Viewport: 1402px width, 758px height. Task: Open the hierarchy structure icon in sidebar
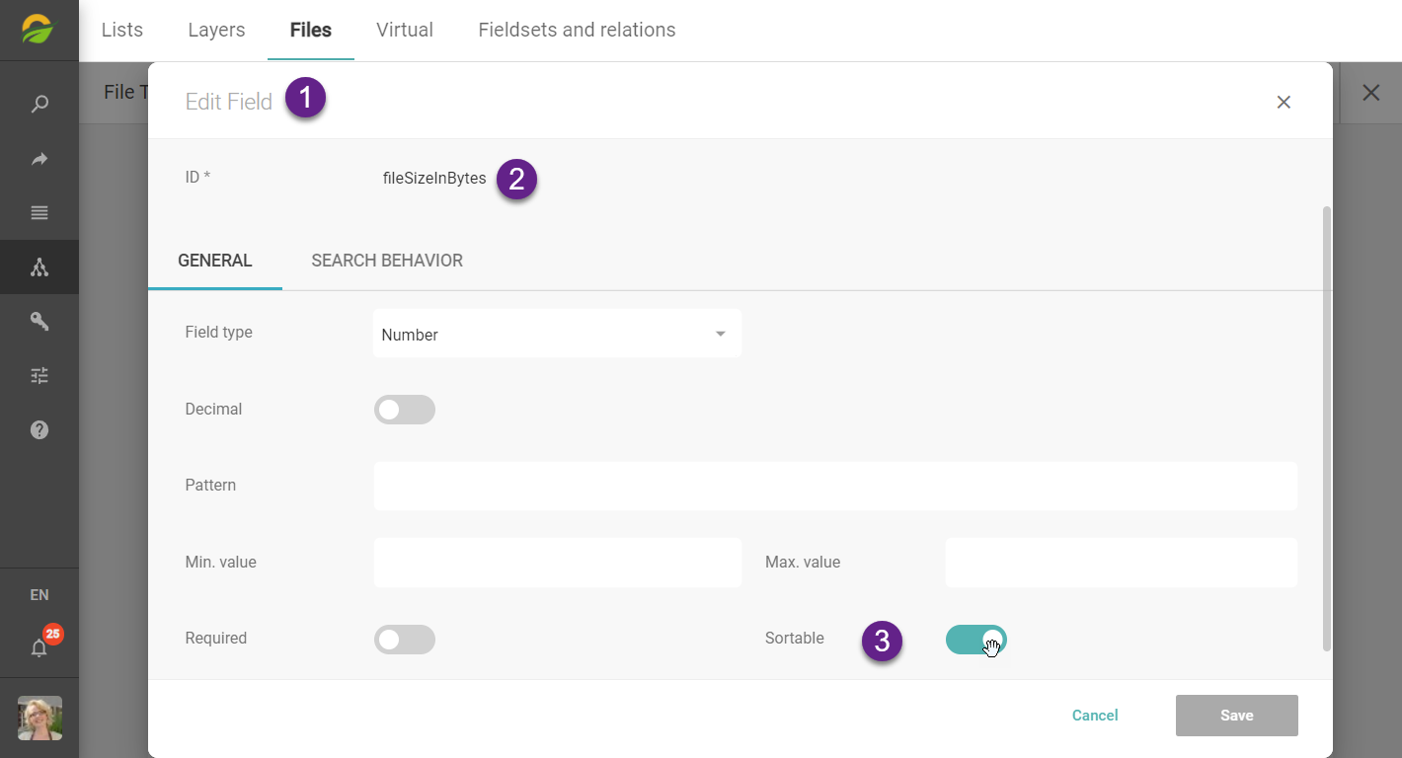39,267
